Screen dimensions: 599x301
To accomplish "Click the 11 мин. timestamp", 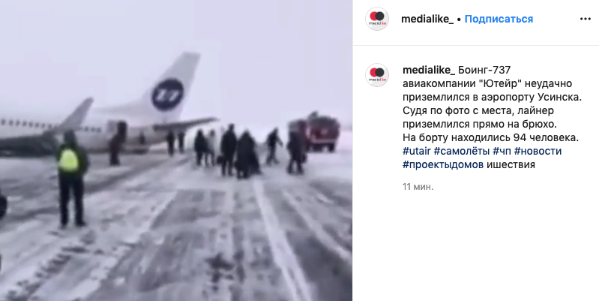I will (x=418, y=187).
